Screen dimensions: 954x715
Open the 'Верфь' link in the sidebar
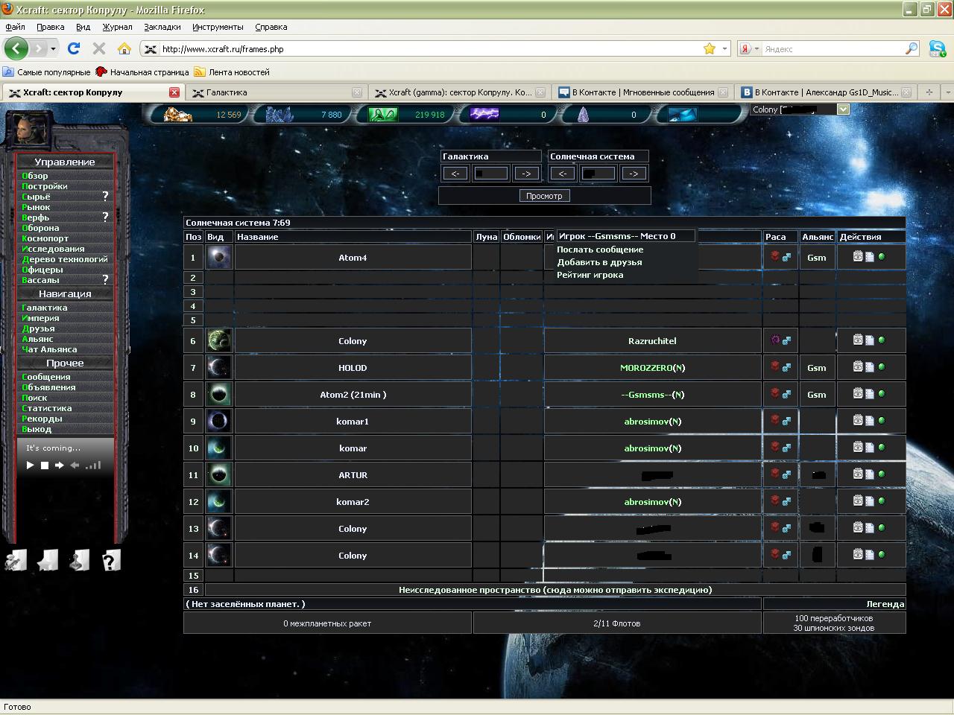(x=36, y=217)
